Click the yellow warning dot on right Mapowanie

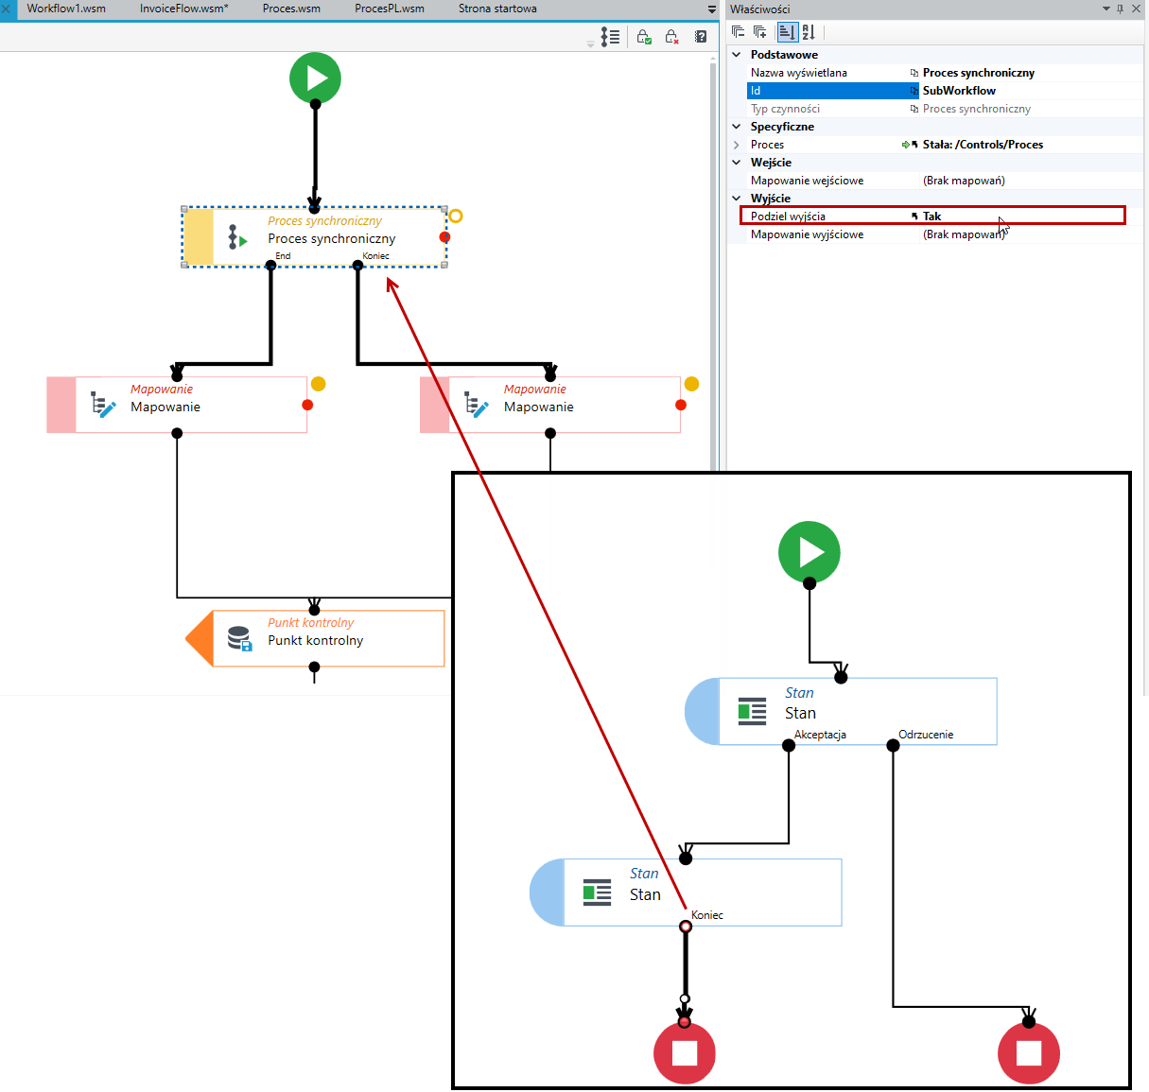coord(691,384)
